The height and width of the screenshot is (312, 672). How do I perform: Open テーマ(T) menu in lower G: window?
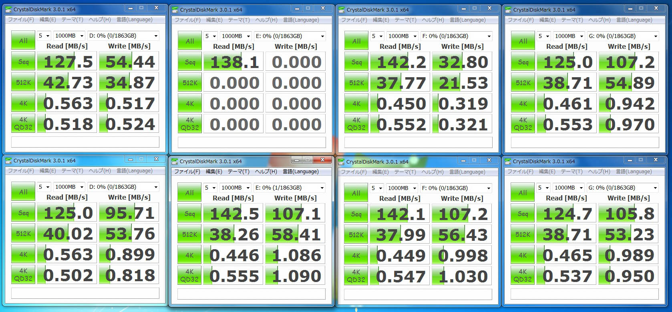(x=571, y=172)
